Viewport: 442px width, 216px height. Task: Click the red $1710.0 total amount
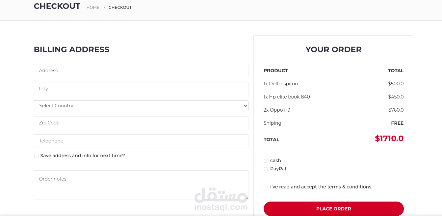click(389, 139)
